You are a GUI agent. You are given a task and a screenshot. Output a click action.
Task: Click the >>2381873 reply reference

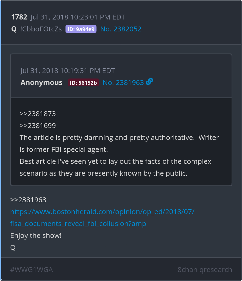point(38,114)
